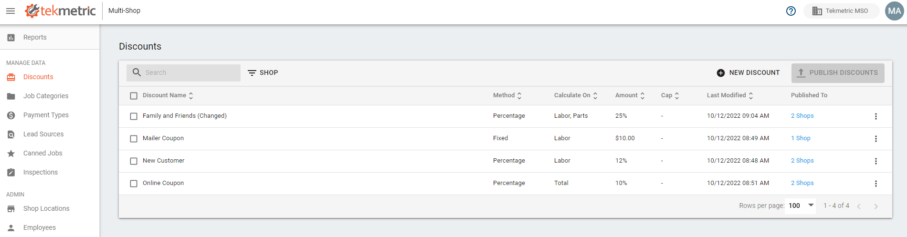
Task: Click the plus icon beside New Discount
Action: pos(721,72)
